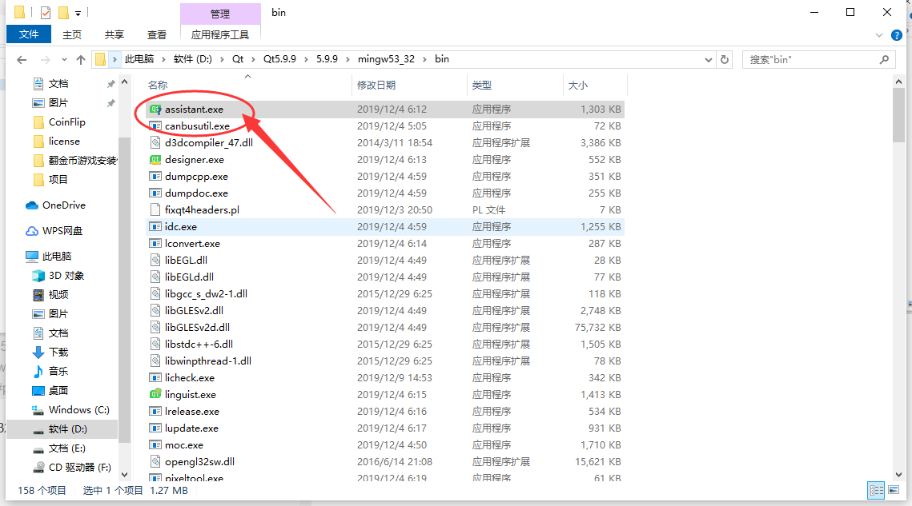Sort by 类型 column header
The image size is (912, 506).
(481, 86)
